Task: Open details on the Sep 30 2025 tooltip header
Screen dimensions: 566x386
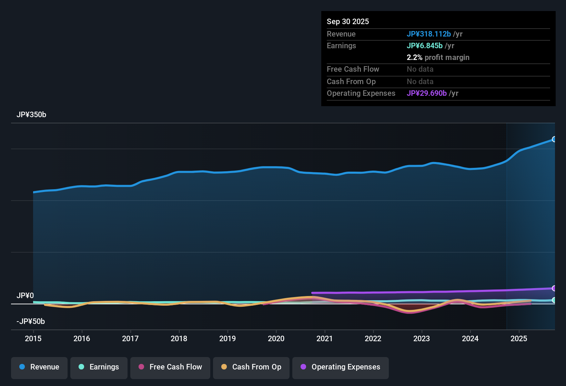Action: [348, 21]
